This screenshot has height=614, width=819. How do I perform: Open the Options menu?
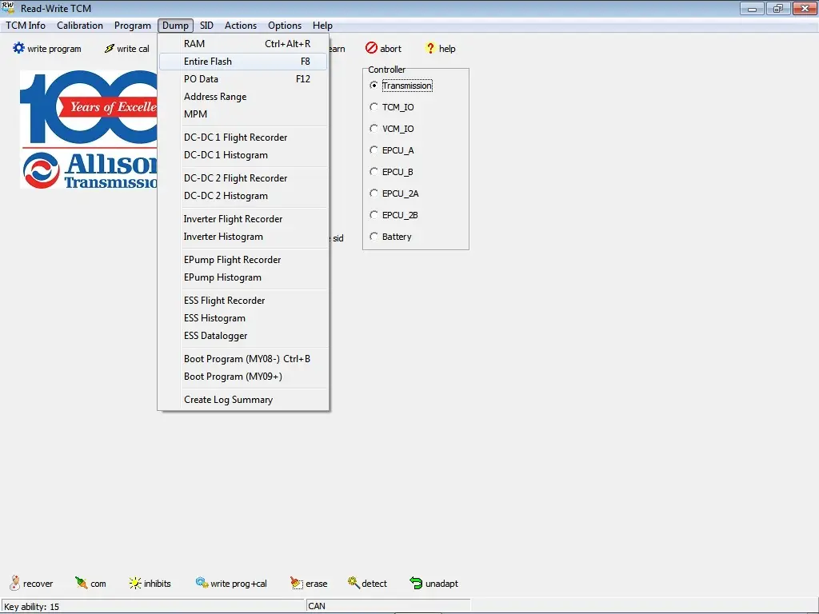285,26
